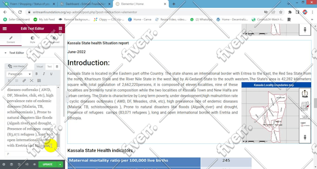The image size is (317, 169).
Task: Open a new browser tab
Action: [x=174, y=4]
